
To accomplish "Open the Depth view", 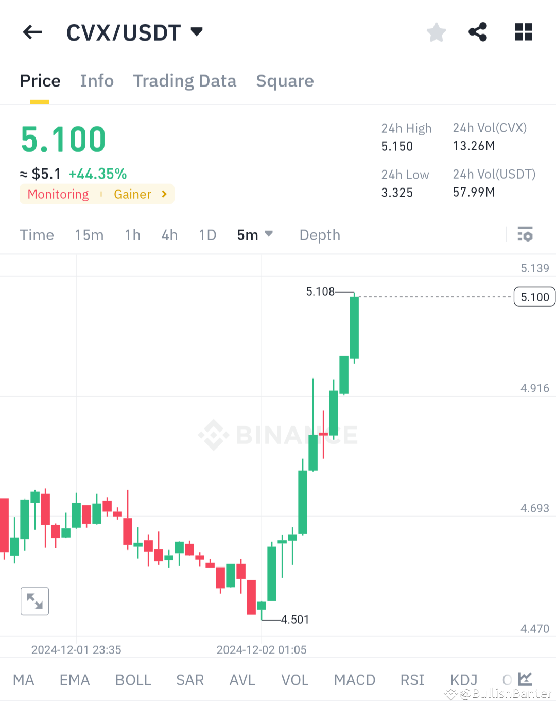I will (319, 234).
